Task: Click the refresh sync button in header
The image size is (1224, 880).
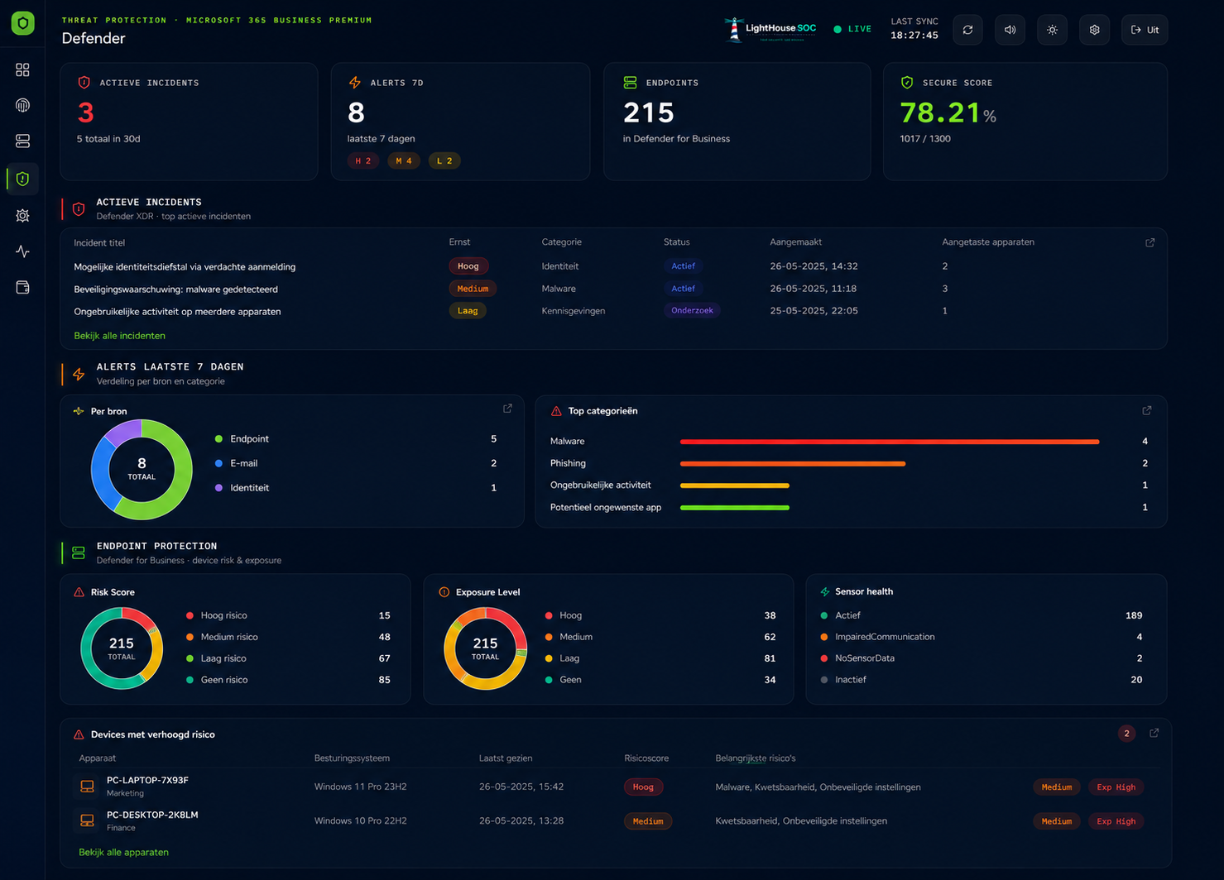Action: pos(967,30)
